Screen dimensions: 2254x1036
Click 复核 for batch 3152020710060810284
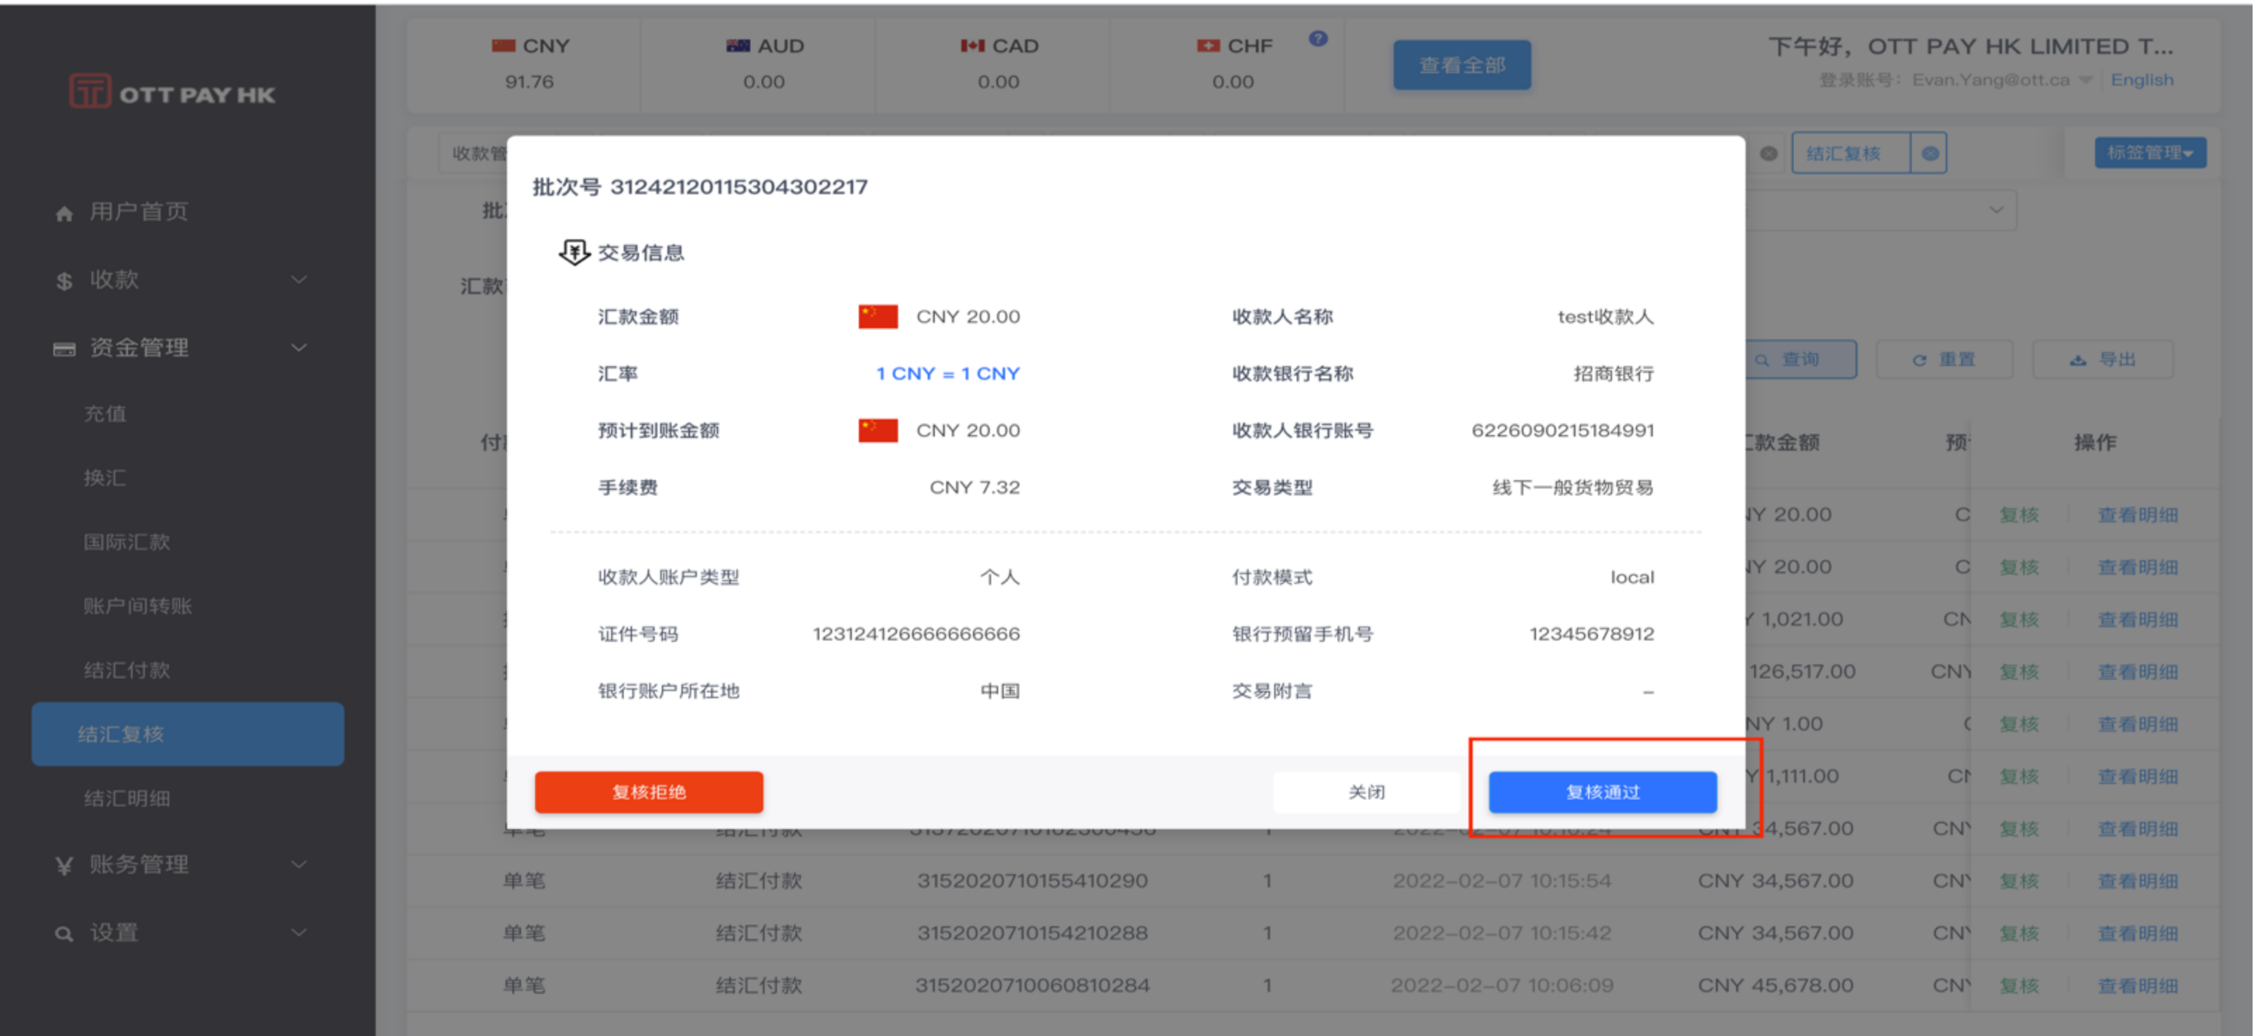[2019, 986]
